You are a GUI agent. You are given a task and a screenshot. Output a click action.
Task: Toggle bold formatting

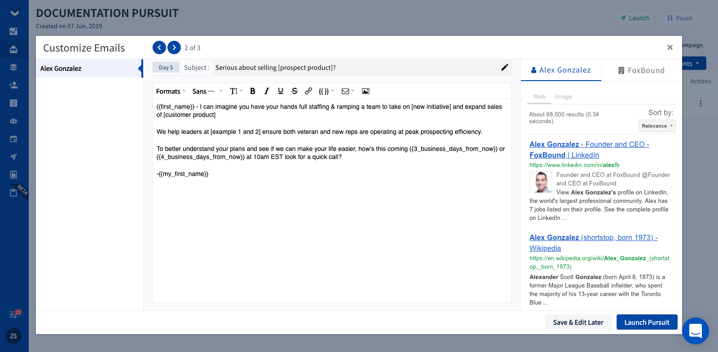(x=253, y=91)
